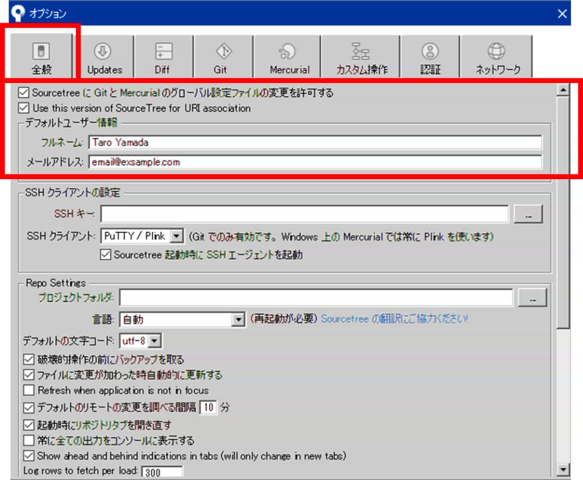Click the scrollbar up arrow

click(x=563, y=90)
